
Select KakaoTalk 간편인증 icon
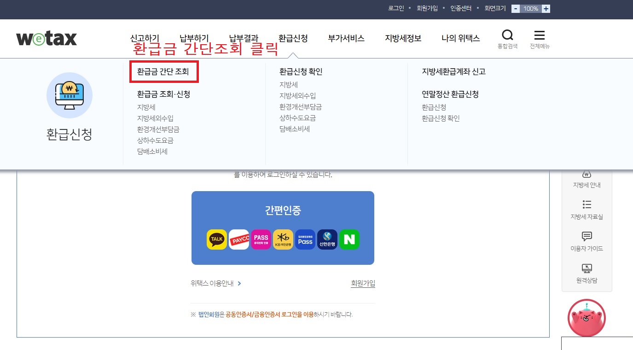pyautogui.click(x=216, y=239)
